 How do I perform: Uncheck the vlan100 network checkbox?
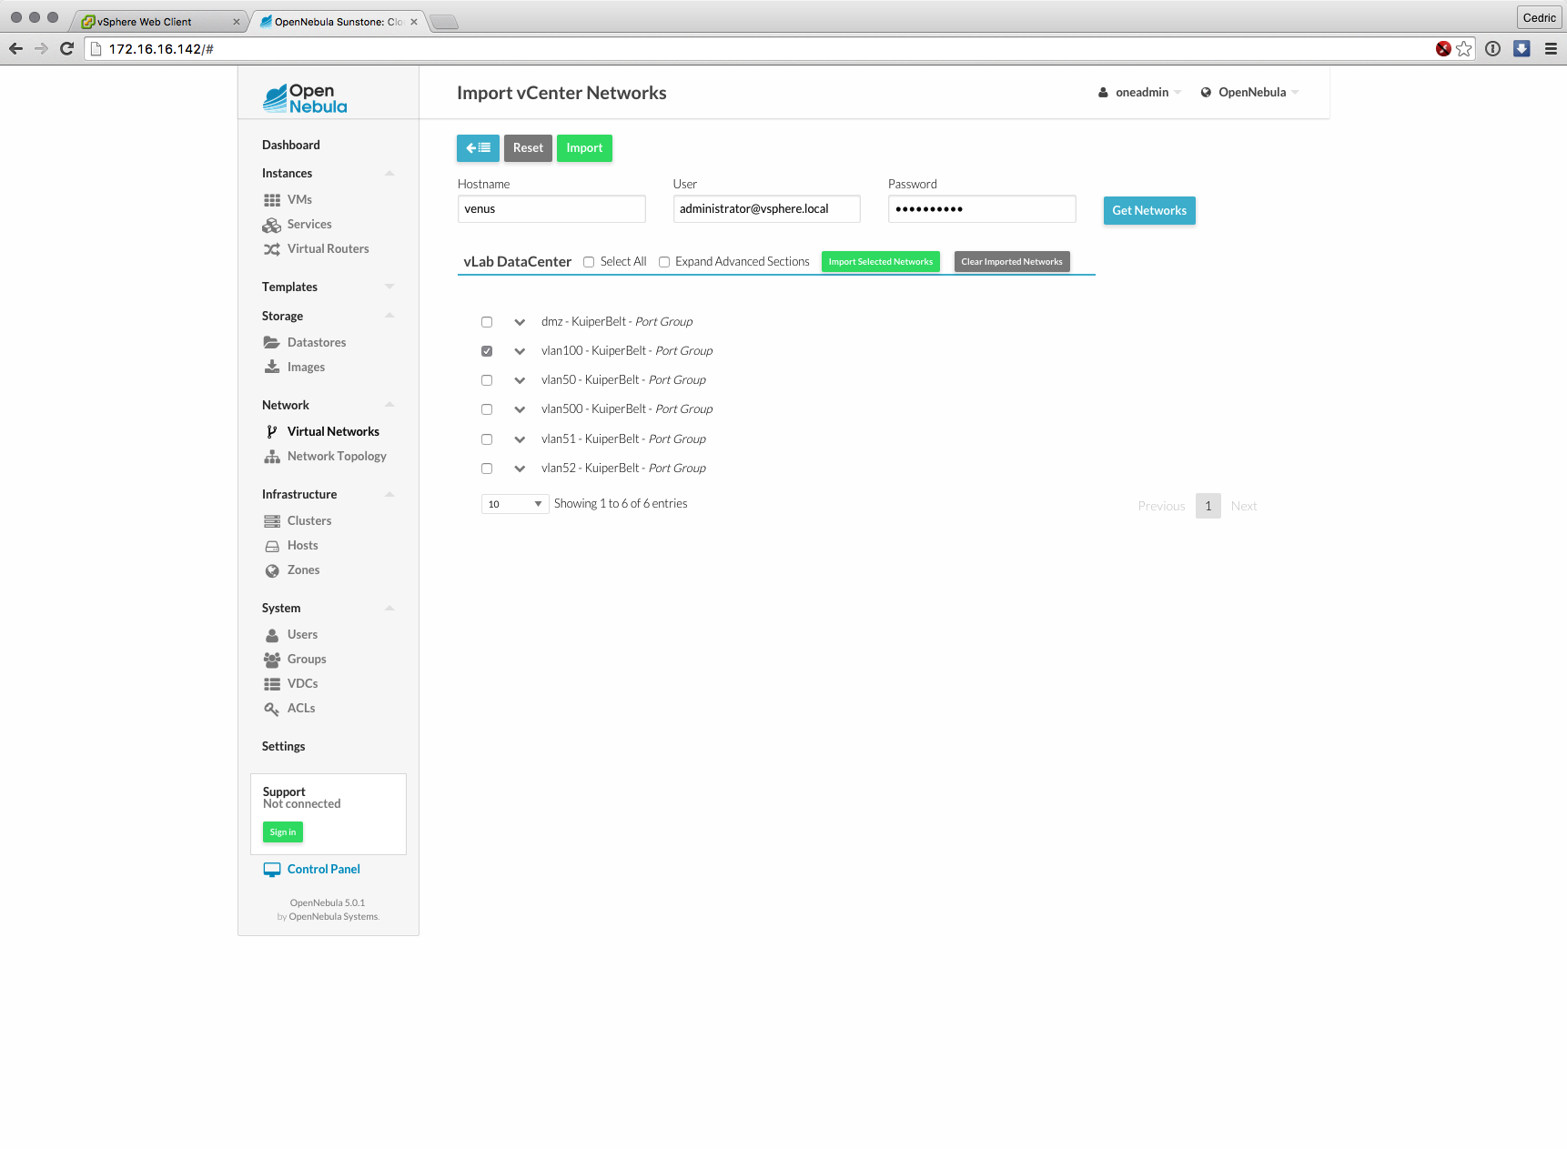tap(487, 351)
